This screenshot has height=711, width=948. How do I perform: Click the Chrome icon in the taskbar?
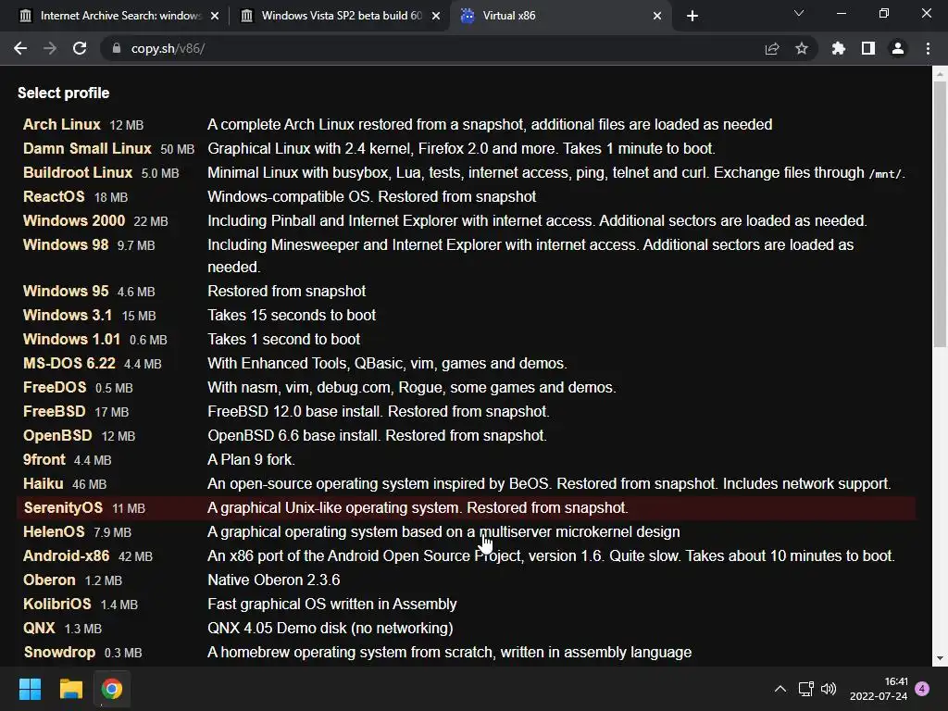coord(111,689)
